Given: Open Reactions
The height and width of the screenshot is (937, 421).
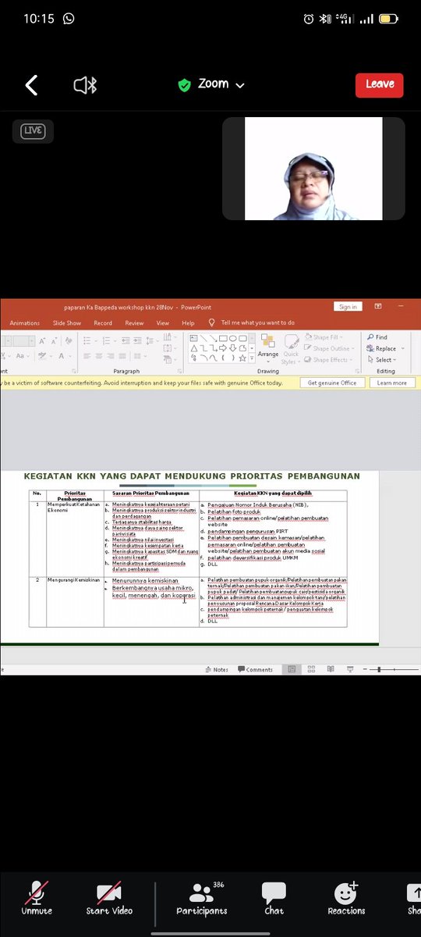Looking at the screenshot, I should (x=346, y=897).
